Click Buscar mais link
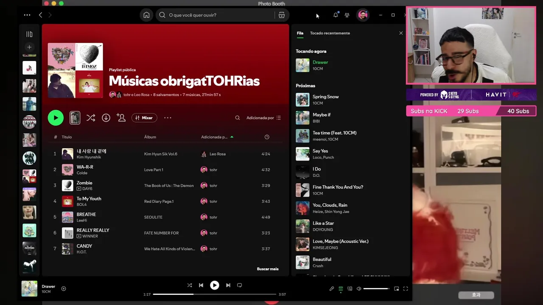This screenshot has height=305, width=543. point(268,269)
